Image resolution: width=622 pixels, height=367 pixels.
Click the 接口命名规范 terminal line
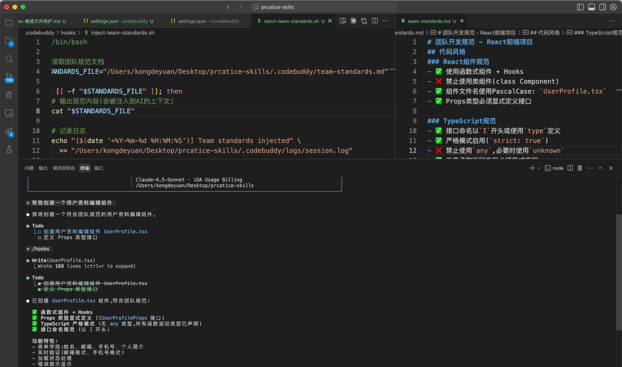click(x=71, y=330)
